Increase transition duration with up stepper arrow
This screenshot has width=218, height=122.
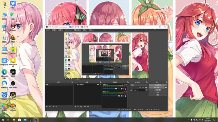[x=146, y=90]
